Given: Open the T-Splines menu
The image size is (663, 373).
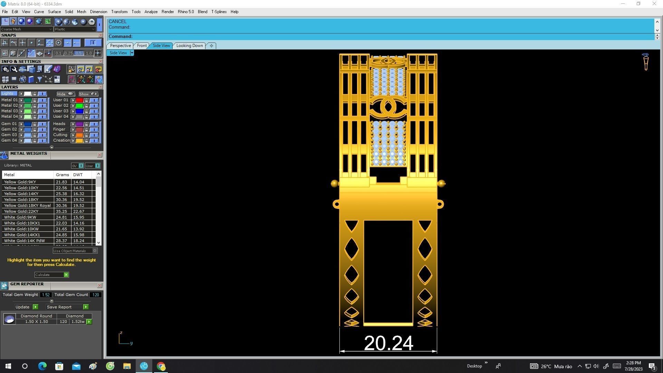Looking at the screenshot, I should click(x=219, y=12).
